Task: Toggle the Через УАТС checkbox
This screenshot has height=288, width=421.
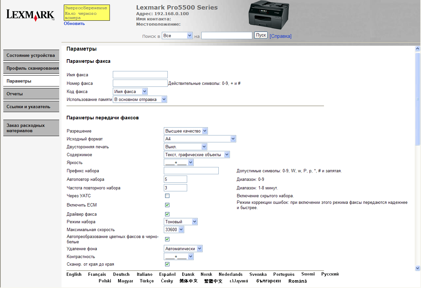Action: [x=167, y=196]
